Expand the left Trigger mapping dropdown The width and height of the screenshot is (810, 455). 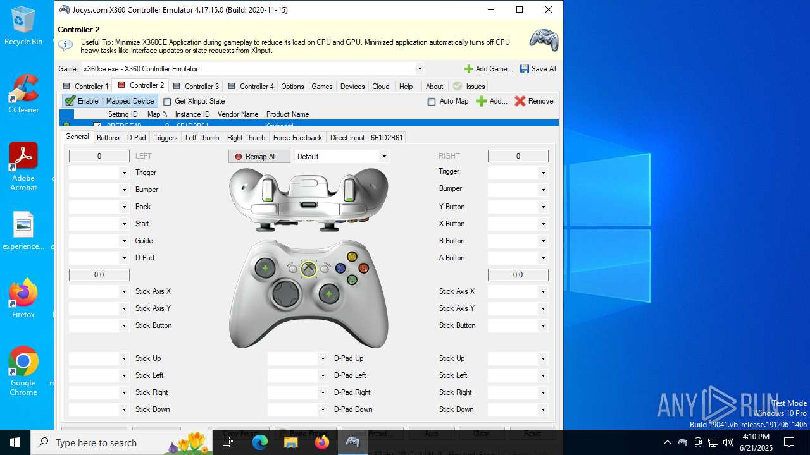click(x=124, y=173)
